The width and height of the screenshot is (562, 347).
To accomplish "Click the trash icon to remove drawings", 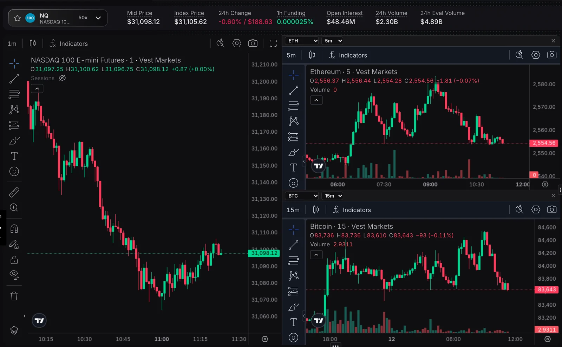I will point(14,296).
